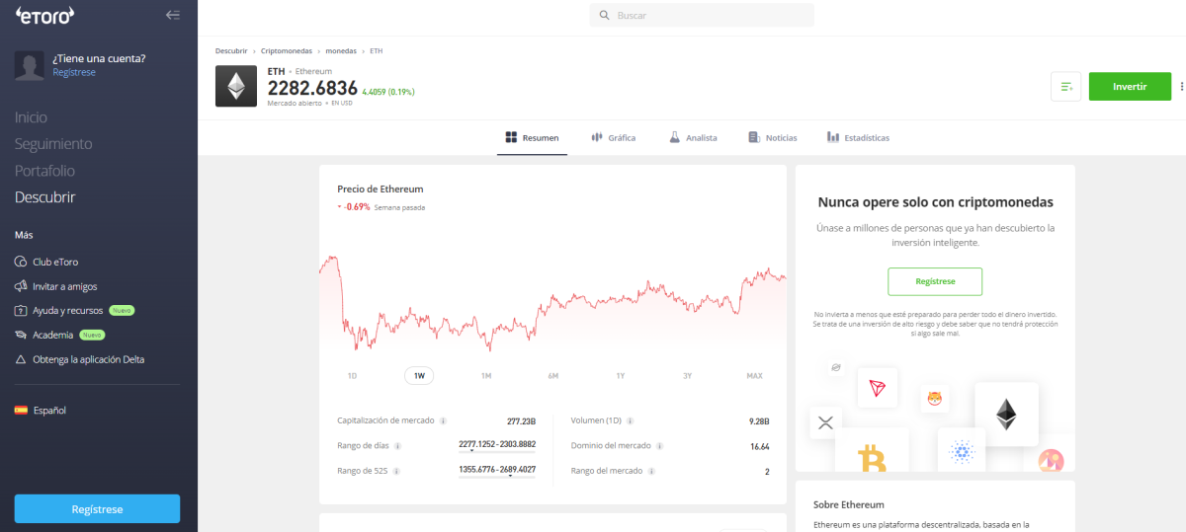The image size is (1186, 532).
Task: Click the Club eToro icon
Action: coord(22,262)
